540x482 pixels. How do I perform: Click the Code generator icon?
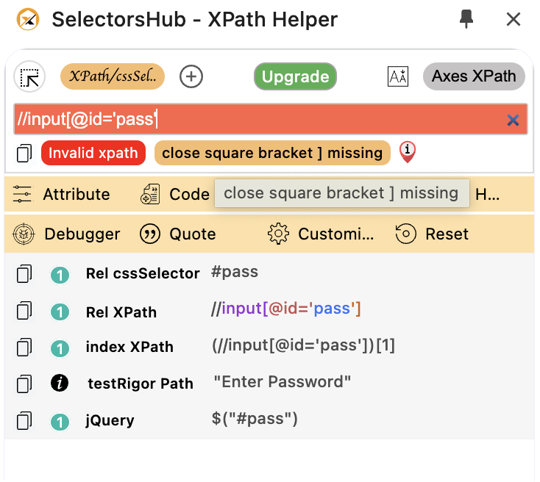tap(150, 194)
